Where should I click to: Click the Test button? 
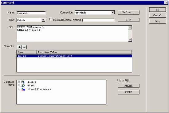(128, 20)
